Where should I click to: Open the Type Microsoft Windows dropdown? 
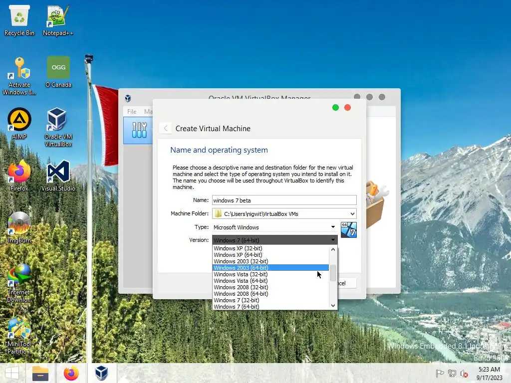274,227
